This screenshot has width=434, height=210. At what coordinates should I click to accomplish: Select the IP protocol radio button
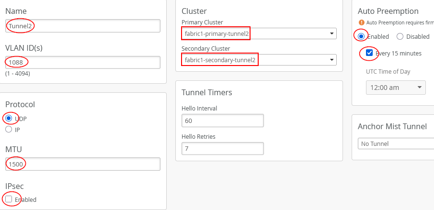pyautogui.click(x=9, y=129)
